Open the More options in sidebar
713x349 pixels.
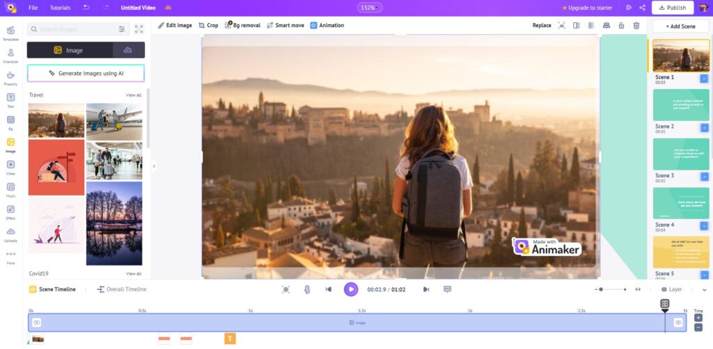click(10, 257)
